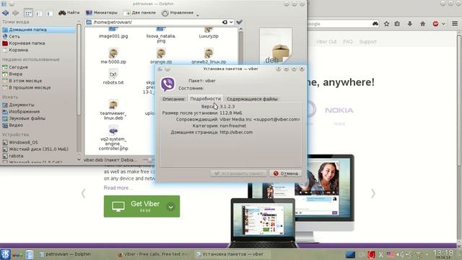The width and height of the screenshot is (462, 260).
Task: Open the Windows8_OS device
Action: tap(20, 142)
